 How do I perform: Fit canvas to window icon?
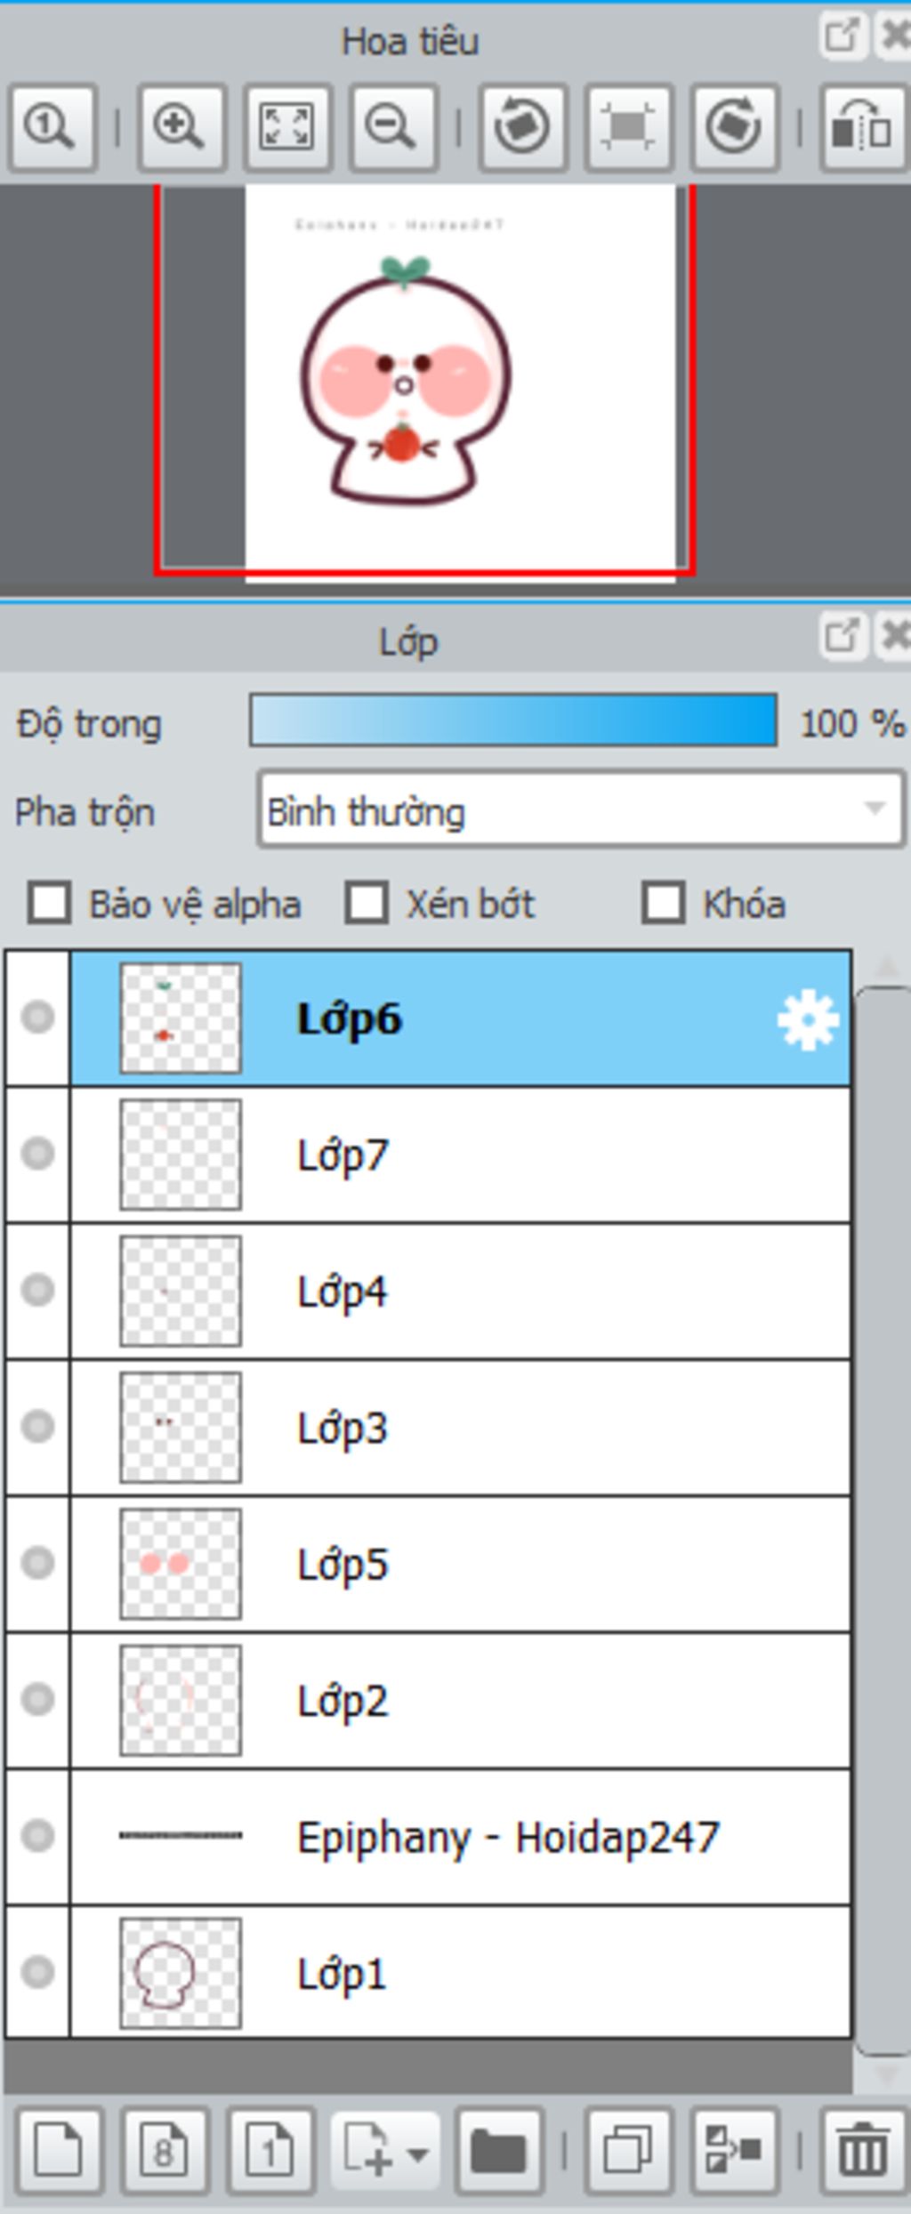point(287,127)
